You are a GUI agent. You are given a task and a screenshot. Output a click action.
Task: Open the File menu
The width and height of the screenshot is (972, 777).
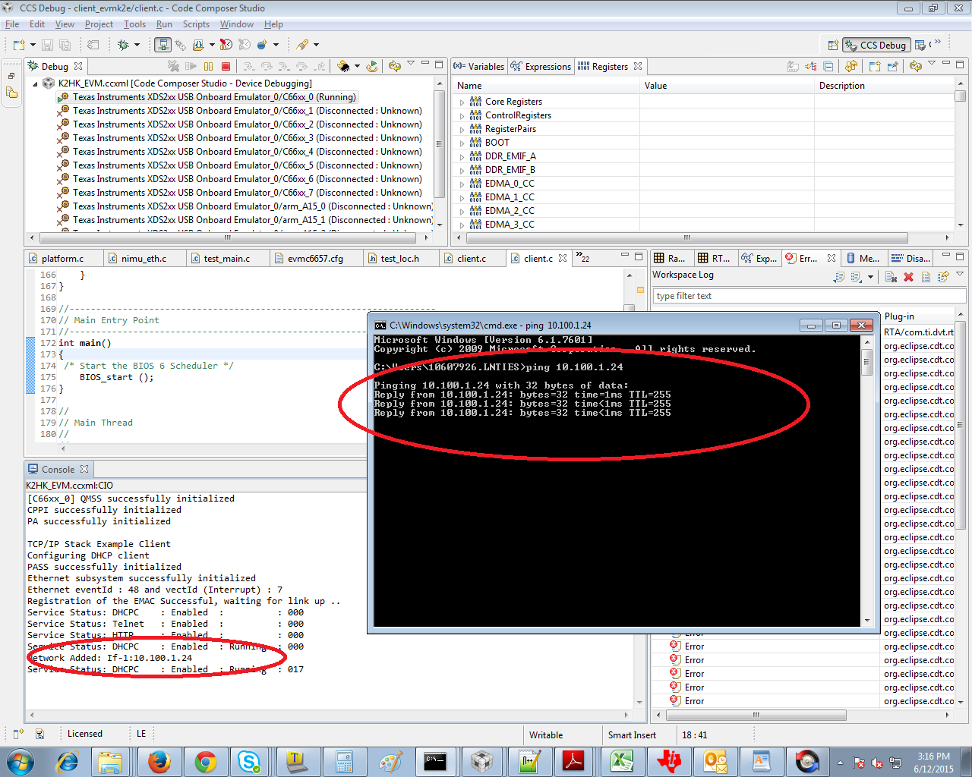click(12, 24)
